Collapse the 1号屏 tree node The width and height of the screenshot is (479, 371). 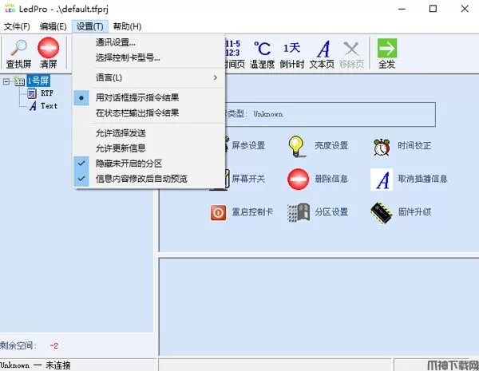[x=6, y=81]
